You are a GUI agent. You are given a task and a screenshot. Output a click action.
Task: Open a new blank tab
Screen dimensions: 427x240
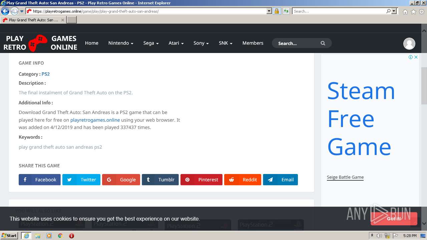point(72,20)
